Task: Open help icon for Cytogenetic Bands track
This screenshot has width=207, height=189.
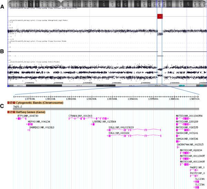Action: (14, 103)
